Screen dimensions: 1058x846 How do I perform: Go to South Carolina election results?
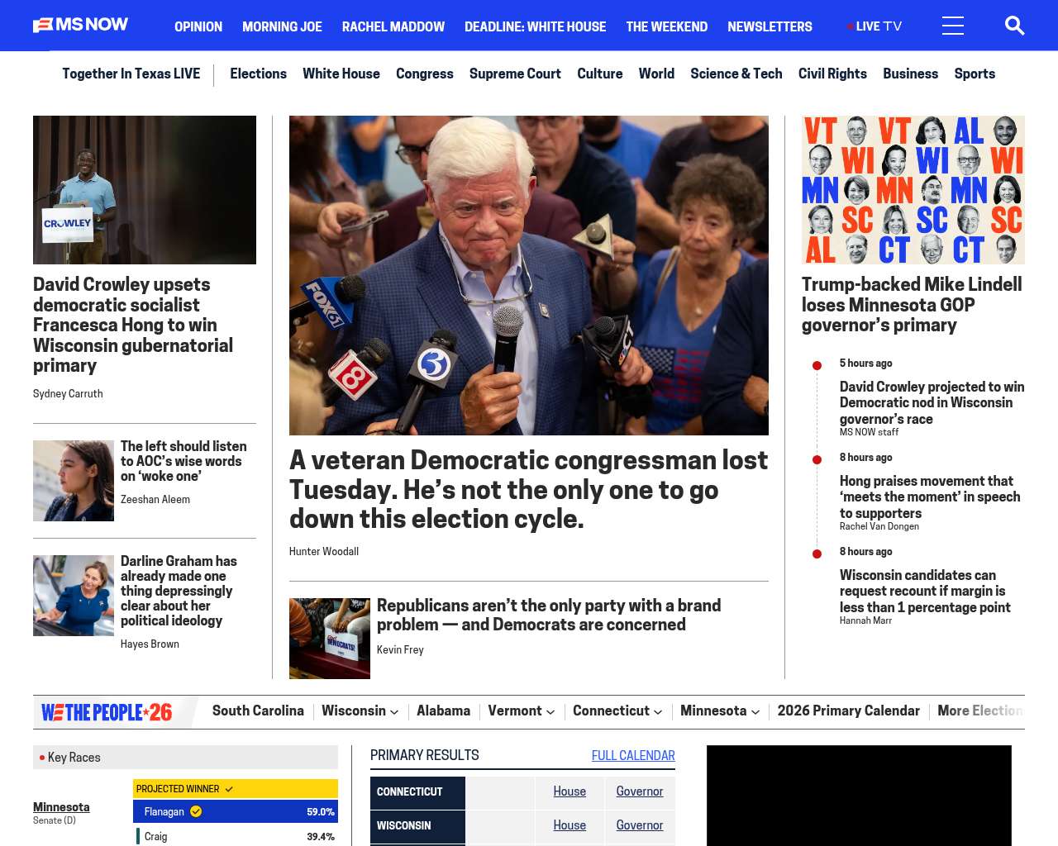258,711
